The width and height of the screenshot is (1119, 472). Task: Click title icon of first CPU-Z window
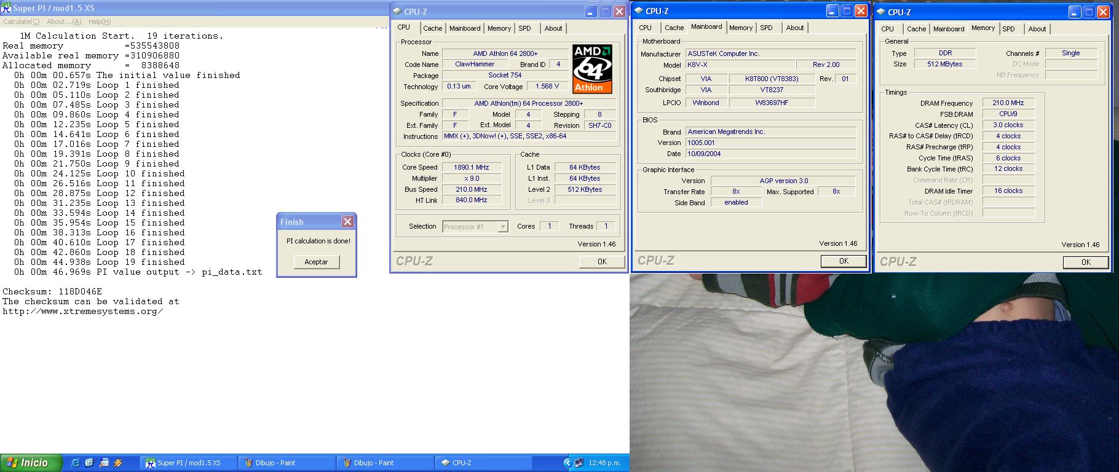coord(397,11)
